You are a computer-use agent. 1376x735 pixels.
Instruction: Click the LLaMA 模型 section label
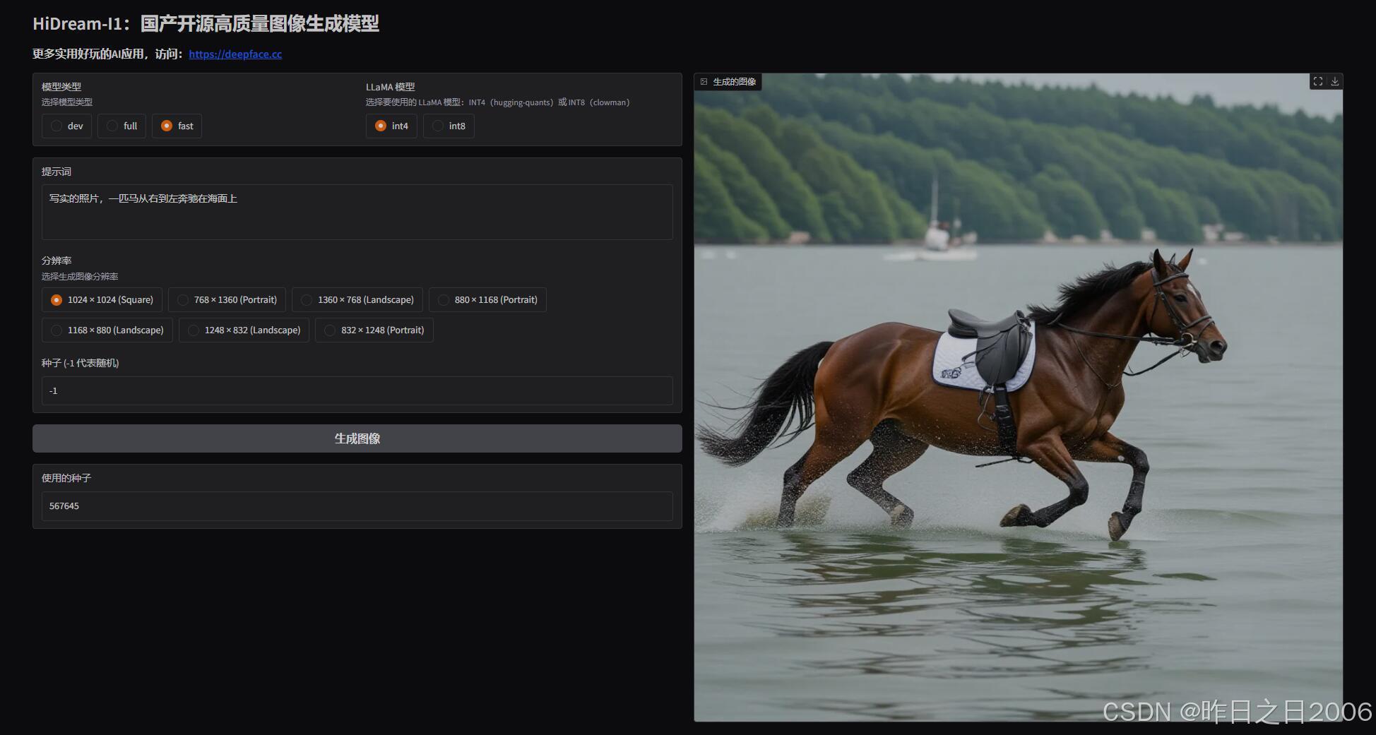pyautogui.click(x=390, y=87)
